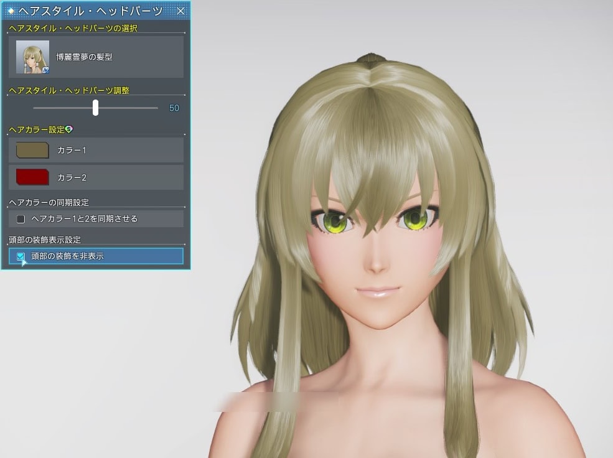613x458 pixels.
Task: Enable ヘアカラー1と2を同期させる checkbox
Action: click(21, 219)
